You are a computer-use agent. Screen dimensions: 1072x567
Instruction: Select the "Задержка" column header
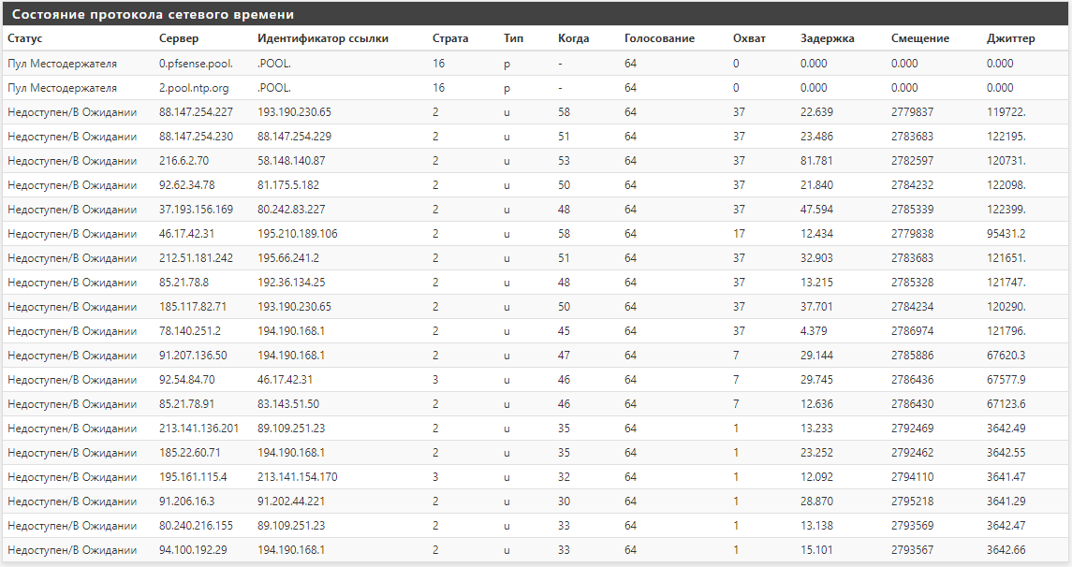tap(827, 38)
